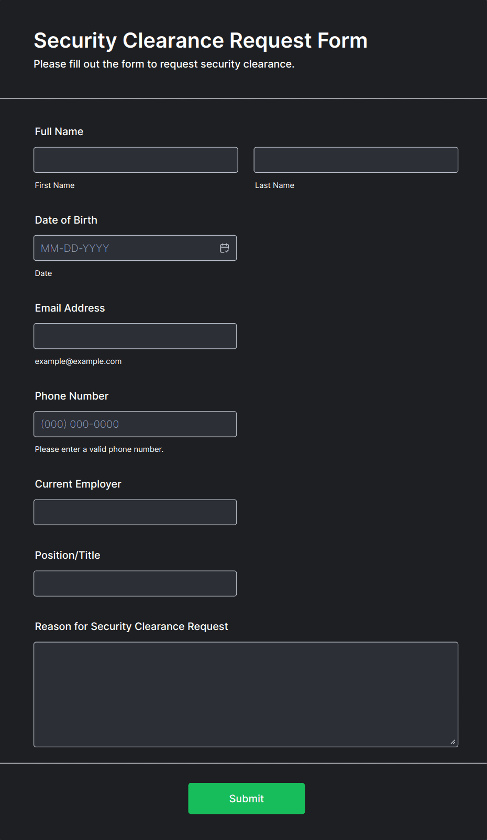Click the Email Address input box

(135, 336)
